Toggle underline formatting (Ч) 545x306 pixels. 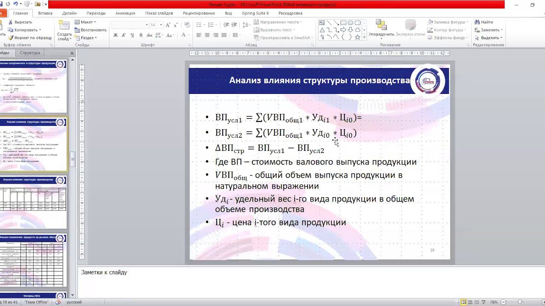point(132,35)
